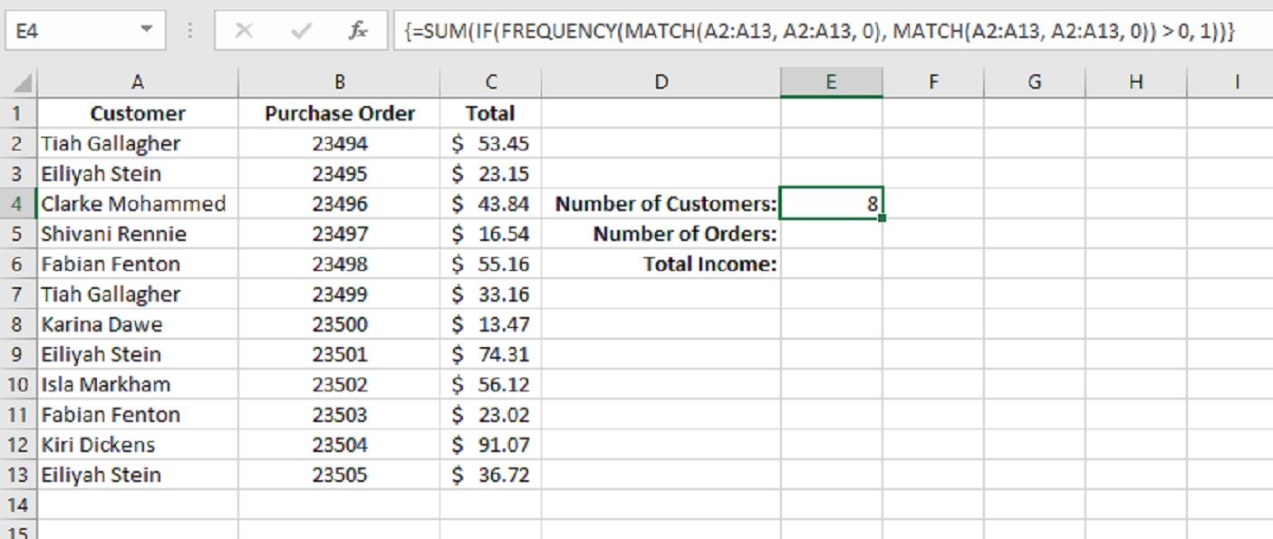Click purchase order 23494
The image size is (1273, 539).
click(x=340, y=143)
